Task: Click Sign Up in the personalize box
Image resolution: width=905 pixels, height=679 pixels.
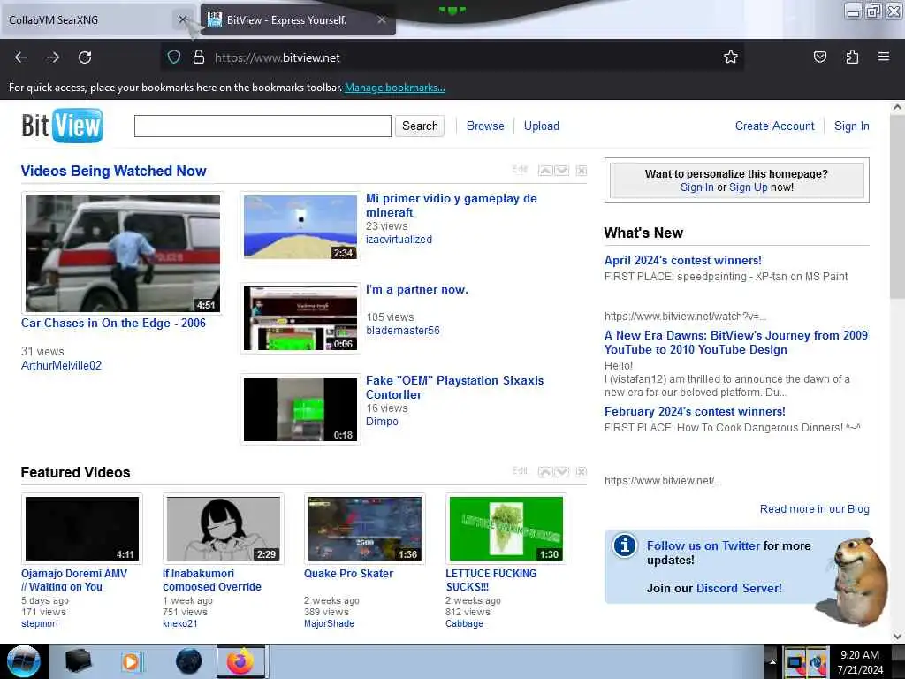Action: 748,187
